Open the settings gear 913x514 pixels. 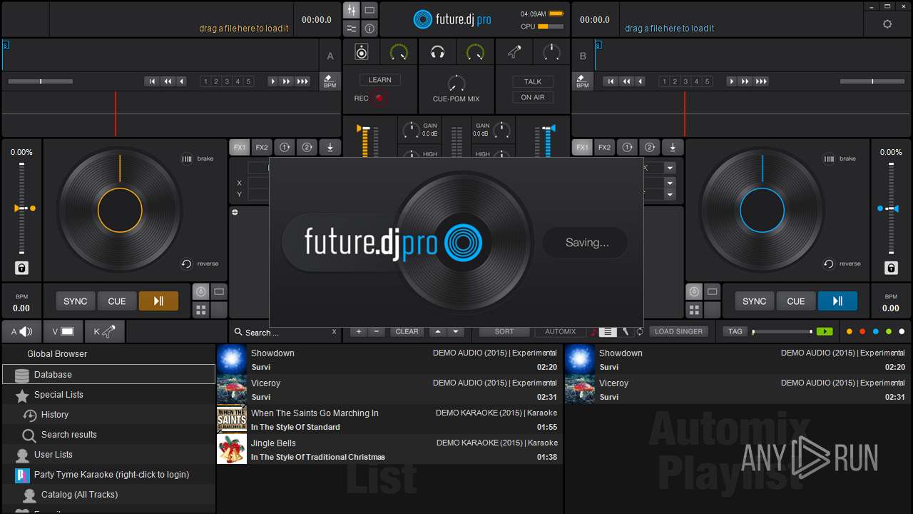point(887,24)
